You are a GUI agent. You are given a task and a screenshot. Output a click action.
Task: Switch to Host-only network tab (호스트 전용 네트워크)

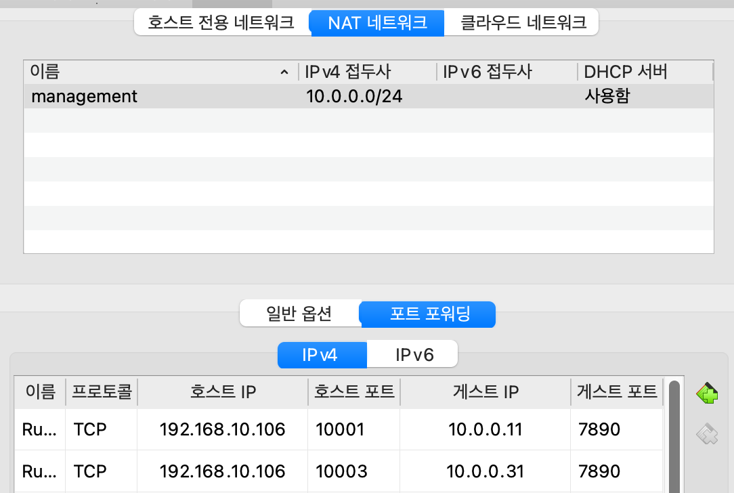click(221, 22)
